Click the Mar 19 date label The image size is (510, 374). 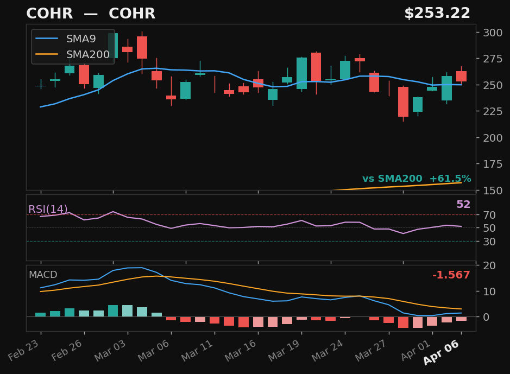pos(285,350)
